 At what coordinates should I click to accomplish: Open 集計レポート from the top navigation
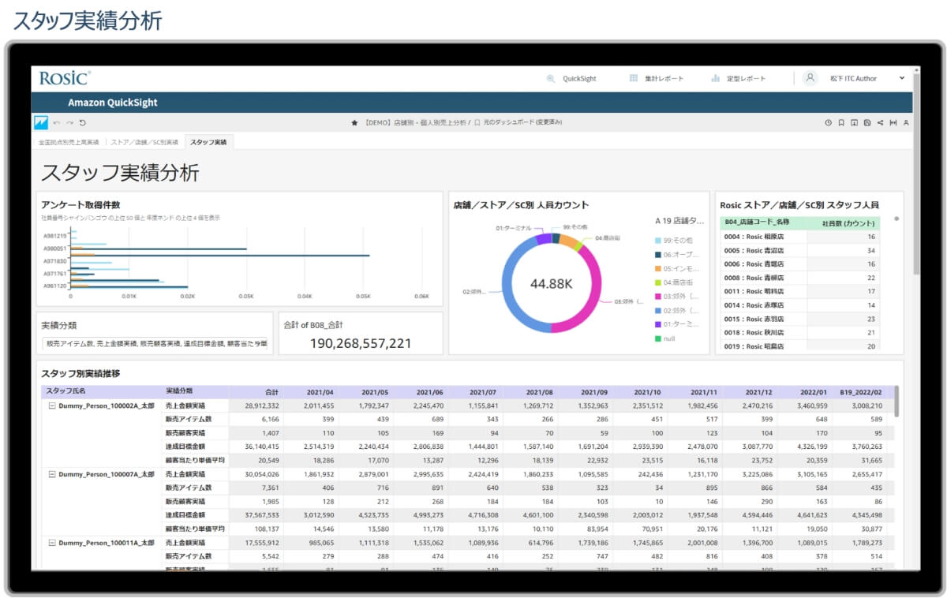pyautogui.click(x=664, y=79)
